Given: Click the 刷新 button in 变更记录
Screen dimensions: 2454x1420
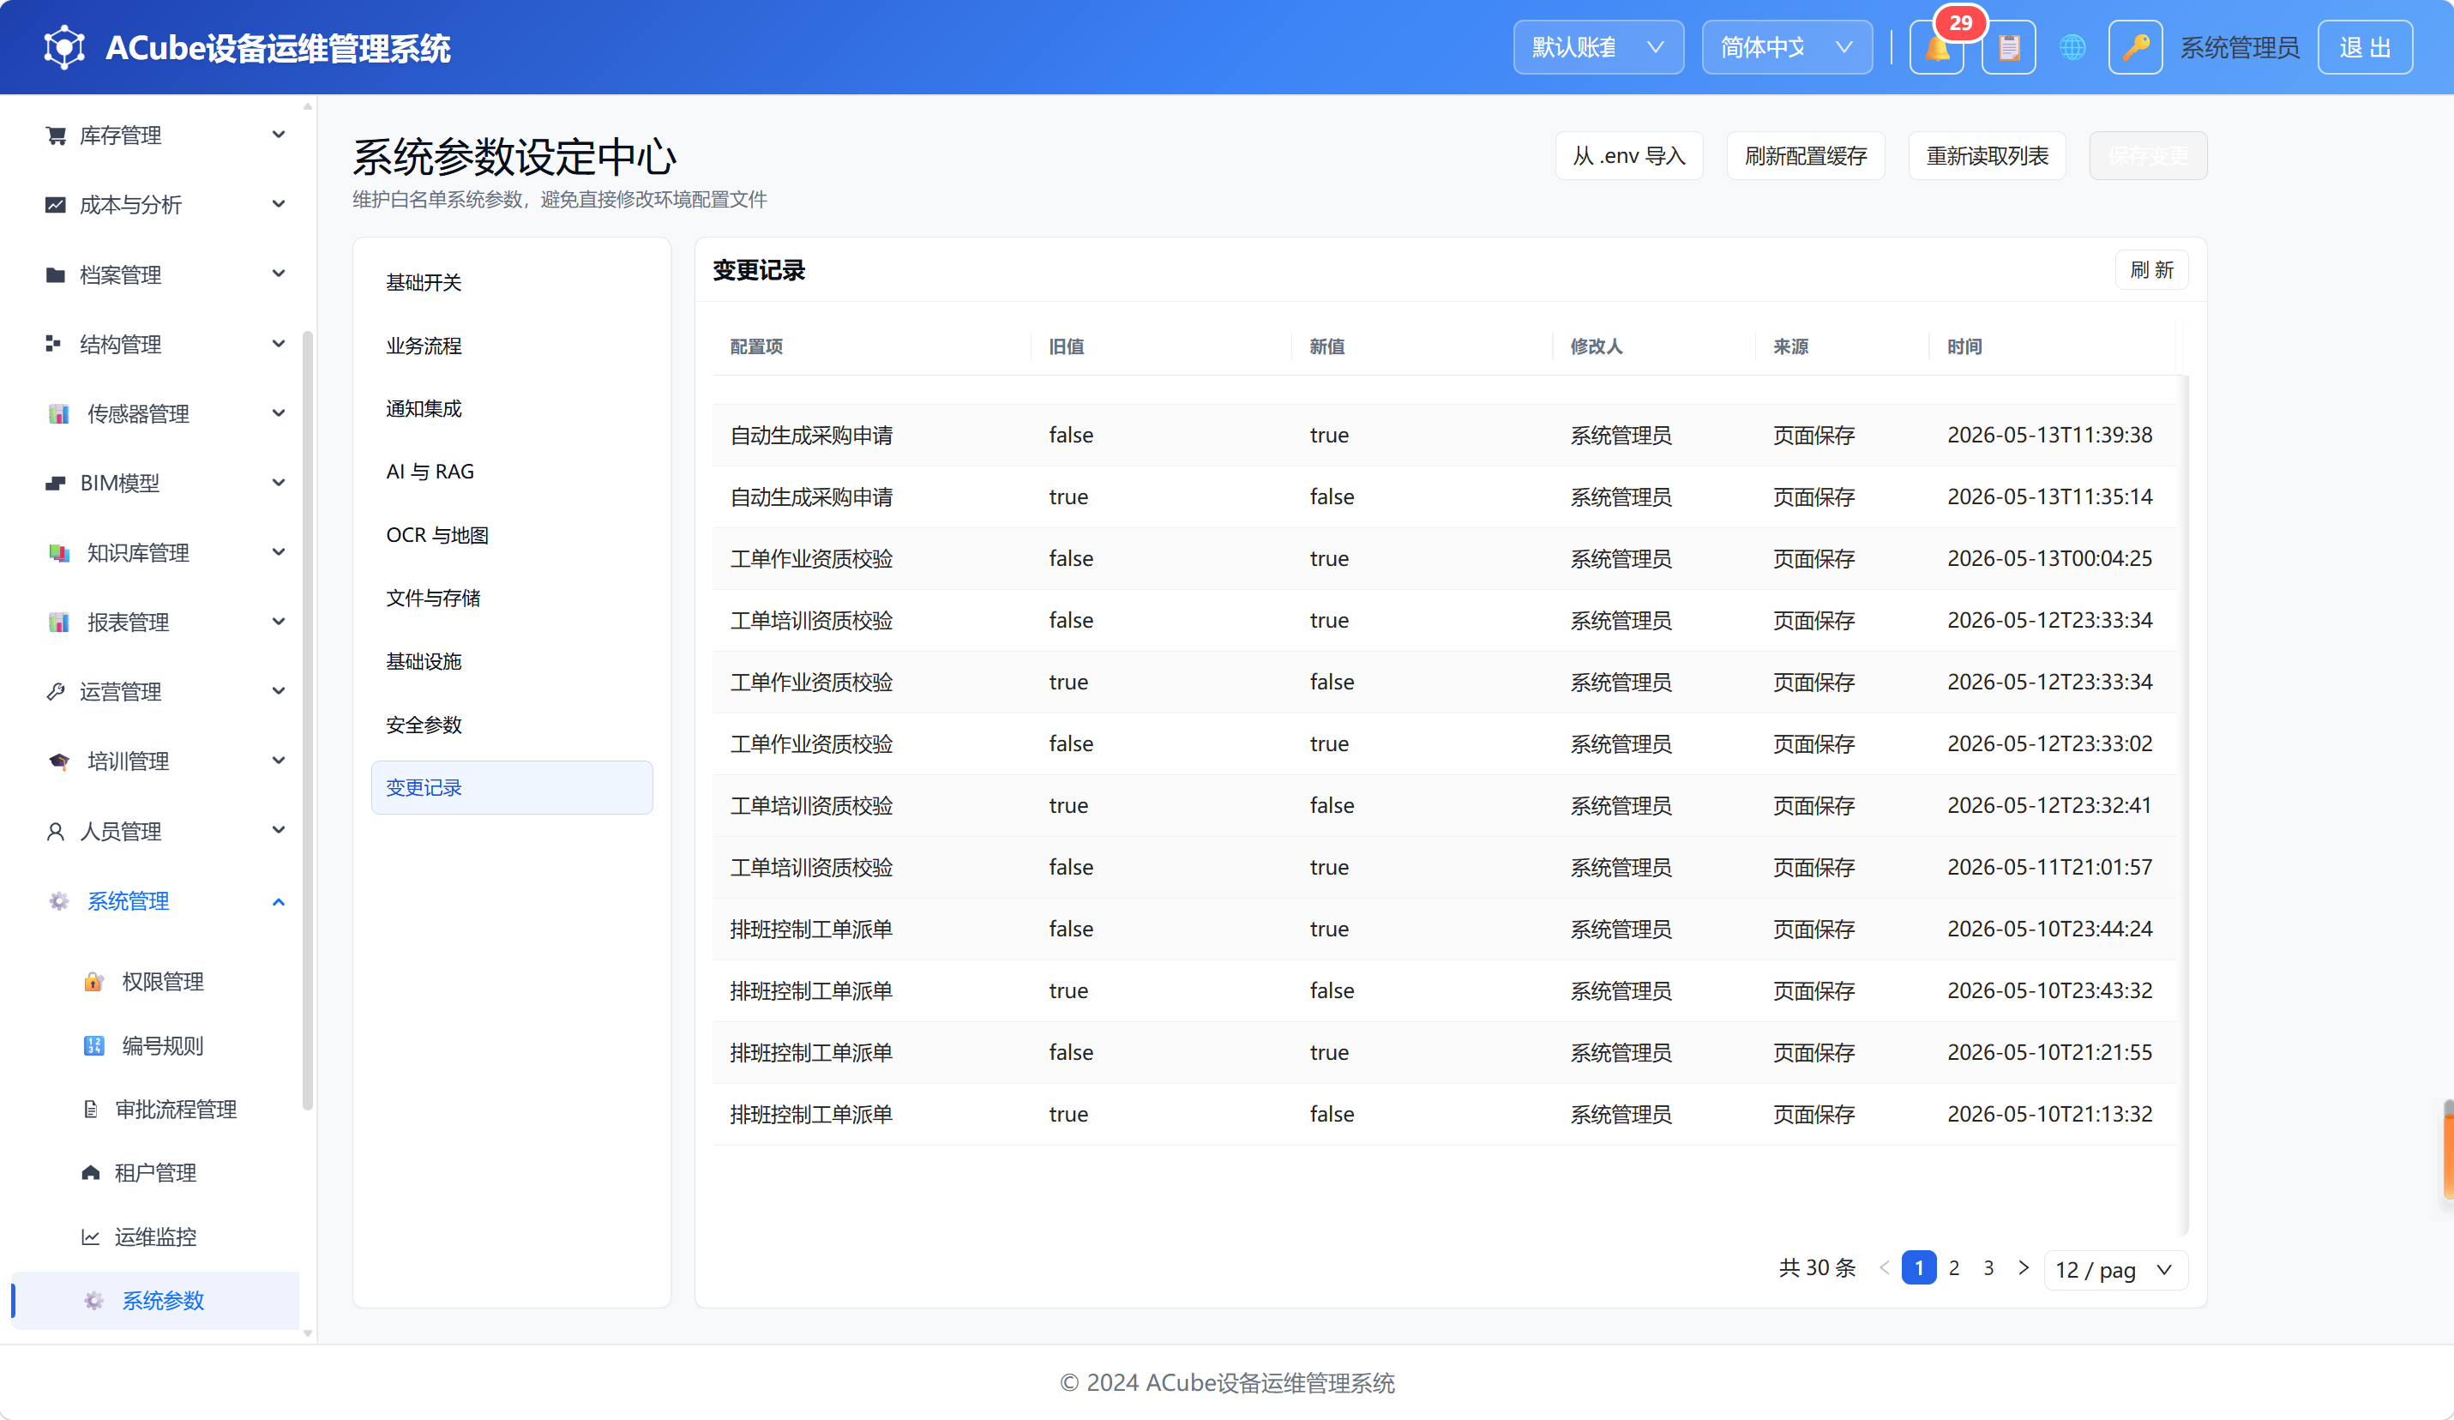Looking at the screenshot, I should (2151, 270).
